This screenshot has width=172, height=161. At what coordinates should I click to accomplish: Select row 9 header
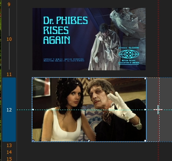coord(9,5)
